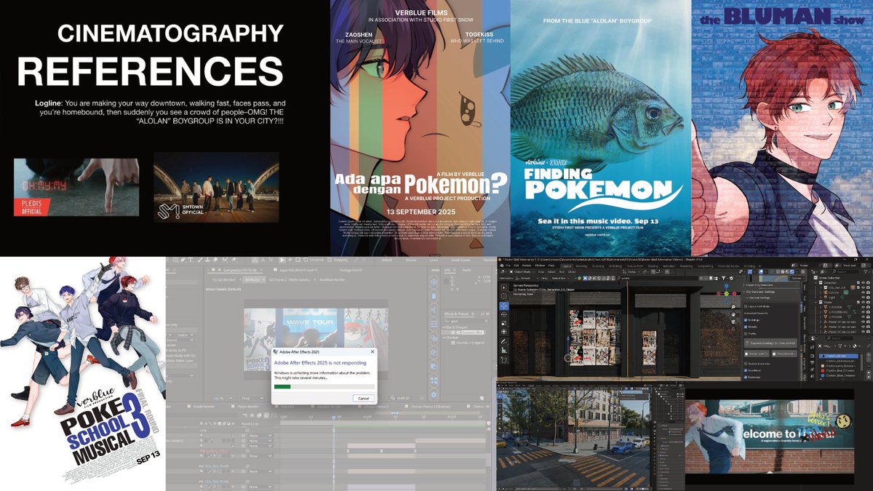Click Cancel in the not responding dialog

click(363, 398)
